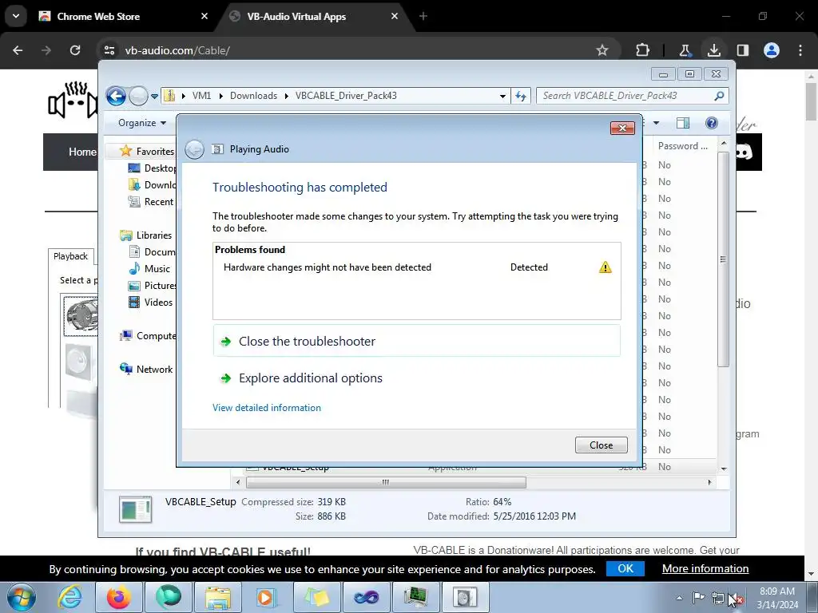The image size is (818, 613).
Task: Click Downloads in Explorer address path
Action: click(x=253, y=96)
